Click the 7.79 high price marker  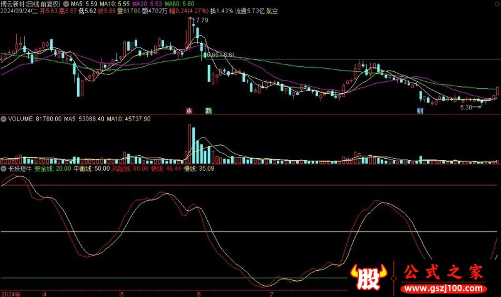[199, 21]
